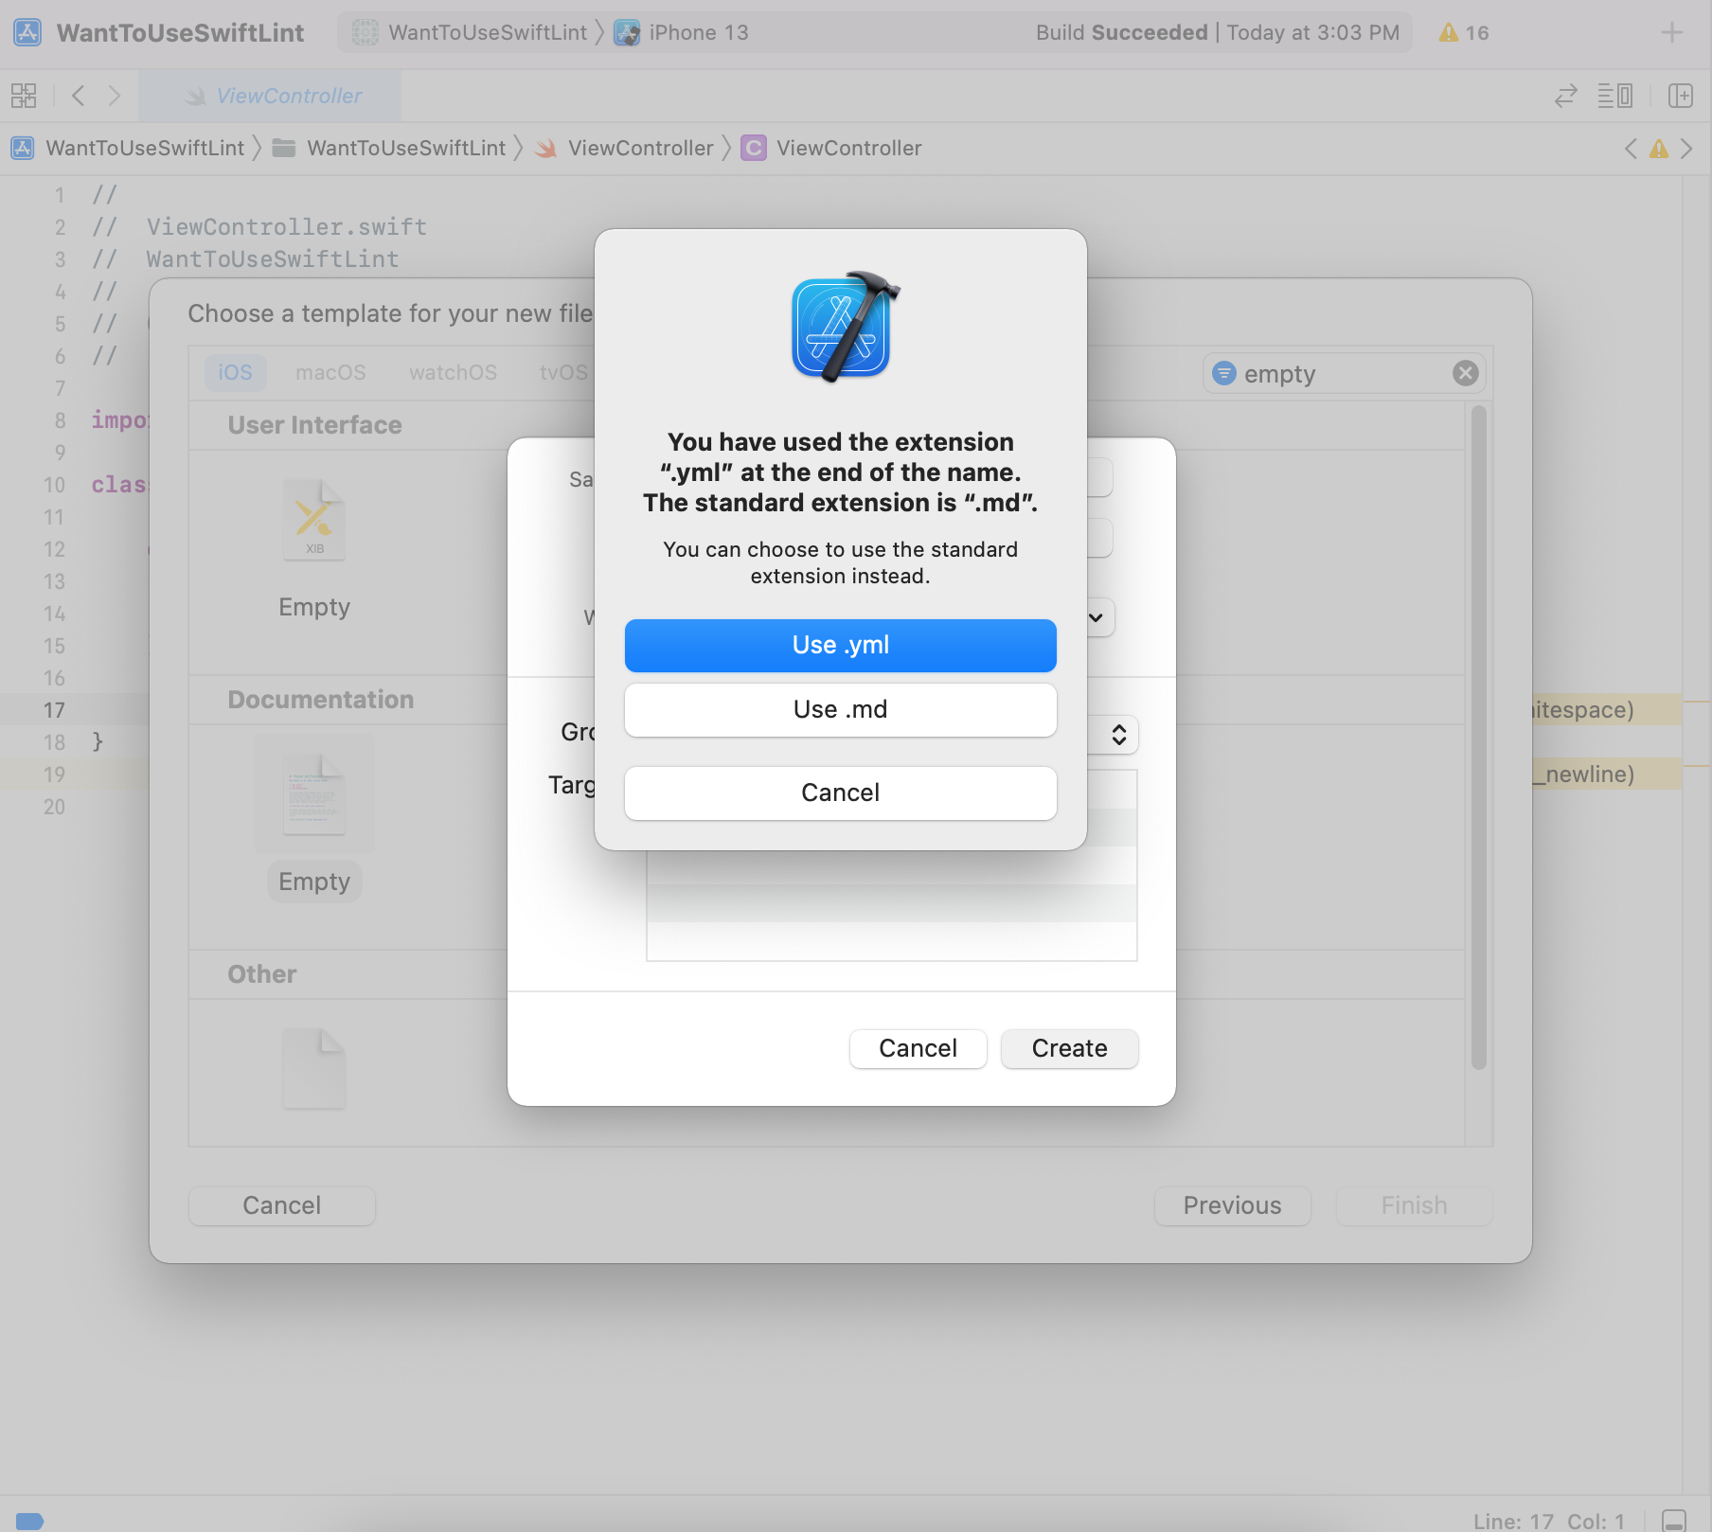Image resolution: width=1712 pixels, height=1532 pixels.
Task: Cancel the template chooser dialog
Action: click(281, 1205)
